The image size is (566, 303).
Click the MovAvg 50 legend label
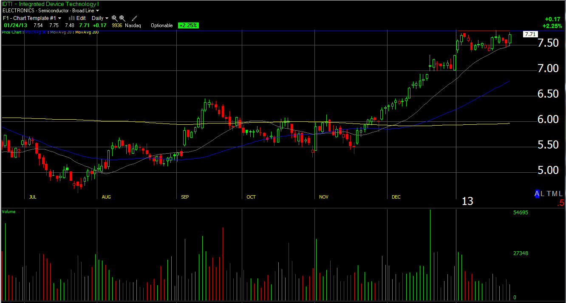[x=36, y=32]
